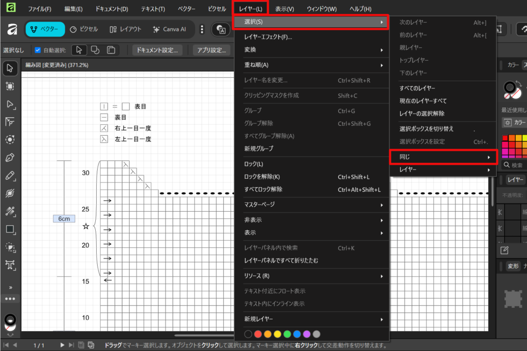This screenshot has height=351, width=527.
Task: Expand the 同じ submenu
Action: (x=443, y=157)
